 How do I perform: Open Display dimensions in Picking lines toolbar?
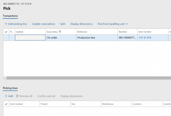pyautogui.click(x=71, y=96)
